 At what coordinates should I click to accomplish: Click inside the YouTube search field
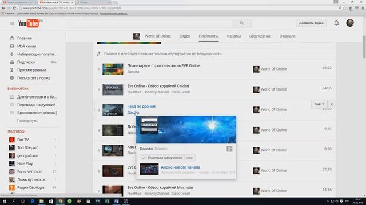point(149,23)
